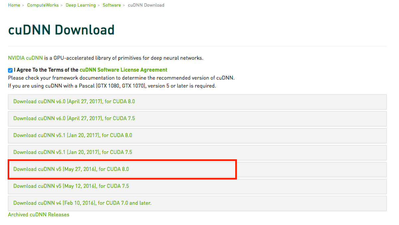Image resolution: width=399 pixels, height=225 pixels.
Task: Expand Download cuDNN v6.0 for CUDA 8.0
Action: [197, 102]
